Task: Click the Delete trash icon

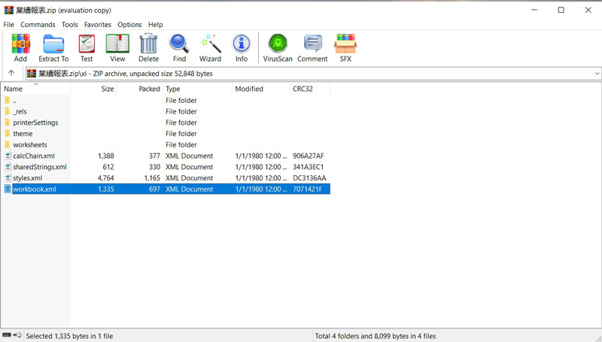Action: [148, 47]
